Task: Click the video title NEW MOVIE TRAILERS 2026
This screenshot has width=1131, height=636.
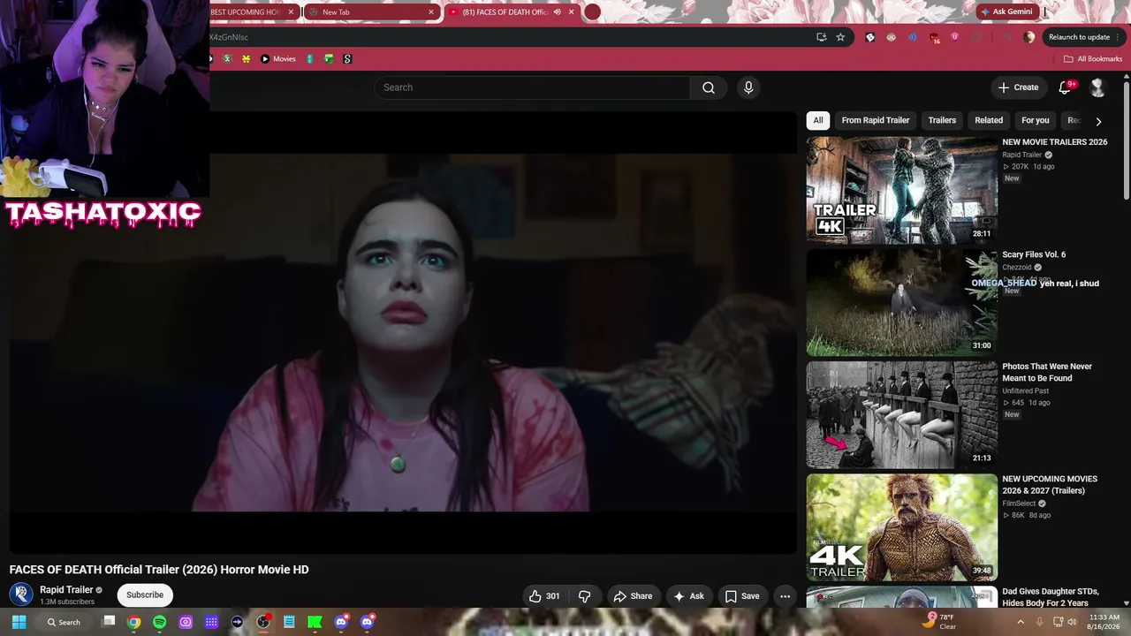Action: tap(1054, 142)
